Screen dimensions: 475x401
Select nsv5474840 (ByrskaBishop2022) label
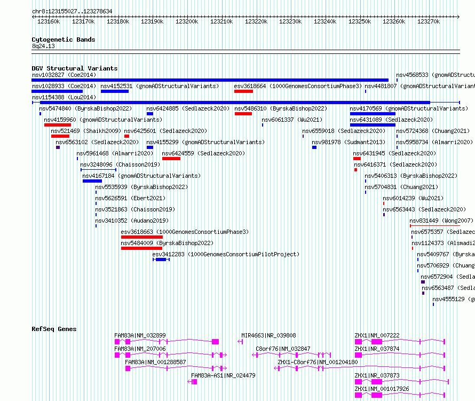click(x=85, y=108)
